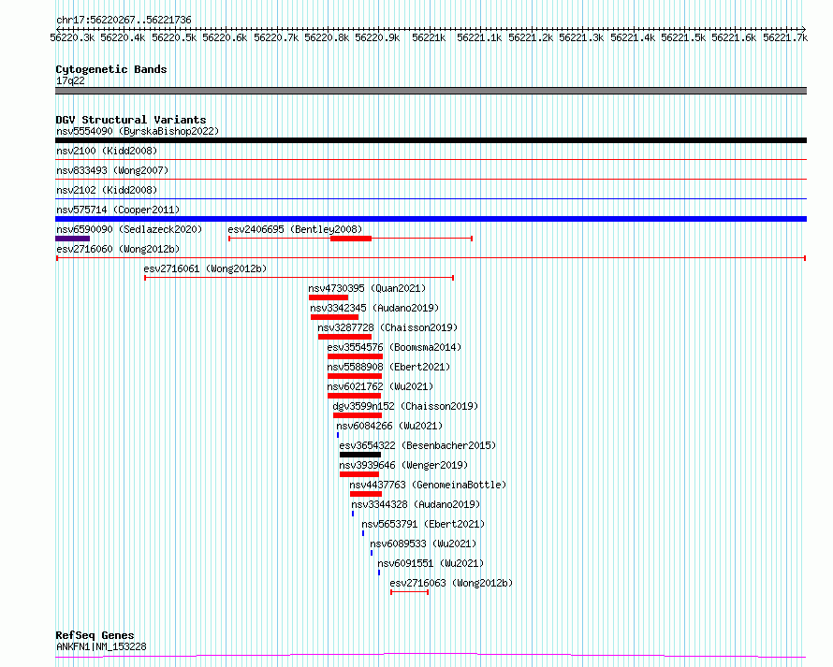The image size is (833, 667).
Task: Open the nsv2102 (Kidd2008) variant label
Action: [107, 190]
